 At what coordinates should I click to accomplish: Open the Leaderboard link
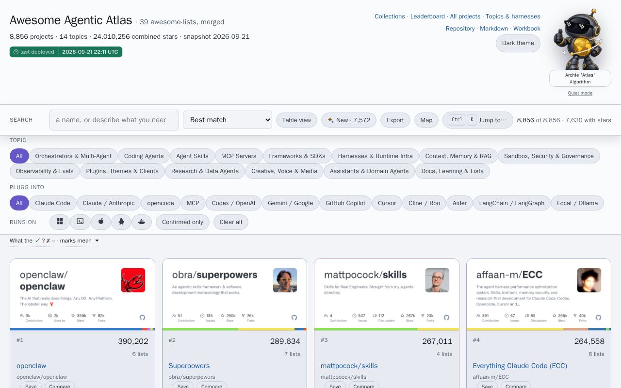click(427, 16)
